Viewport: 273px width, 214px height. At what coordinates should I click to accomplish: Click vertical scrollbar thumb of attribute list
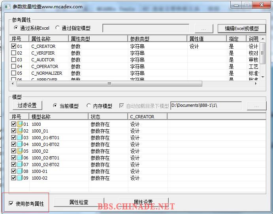pyautogui.click(x=263, y=53)
